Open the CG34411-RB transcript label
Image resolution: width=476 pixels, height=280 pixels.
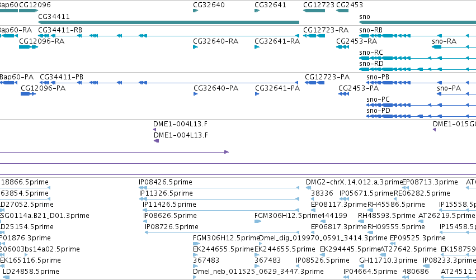(x=60, y=30)
